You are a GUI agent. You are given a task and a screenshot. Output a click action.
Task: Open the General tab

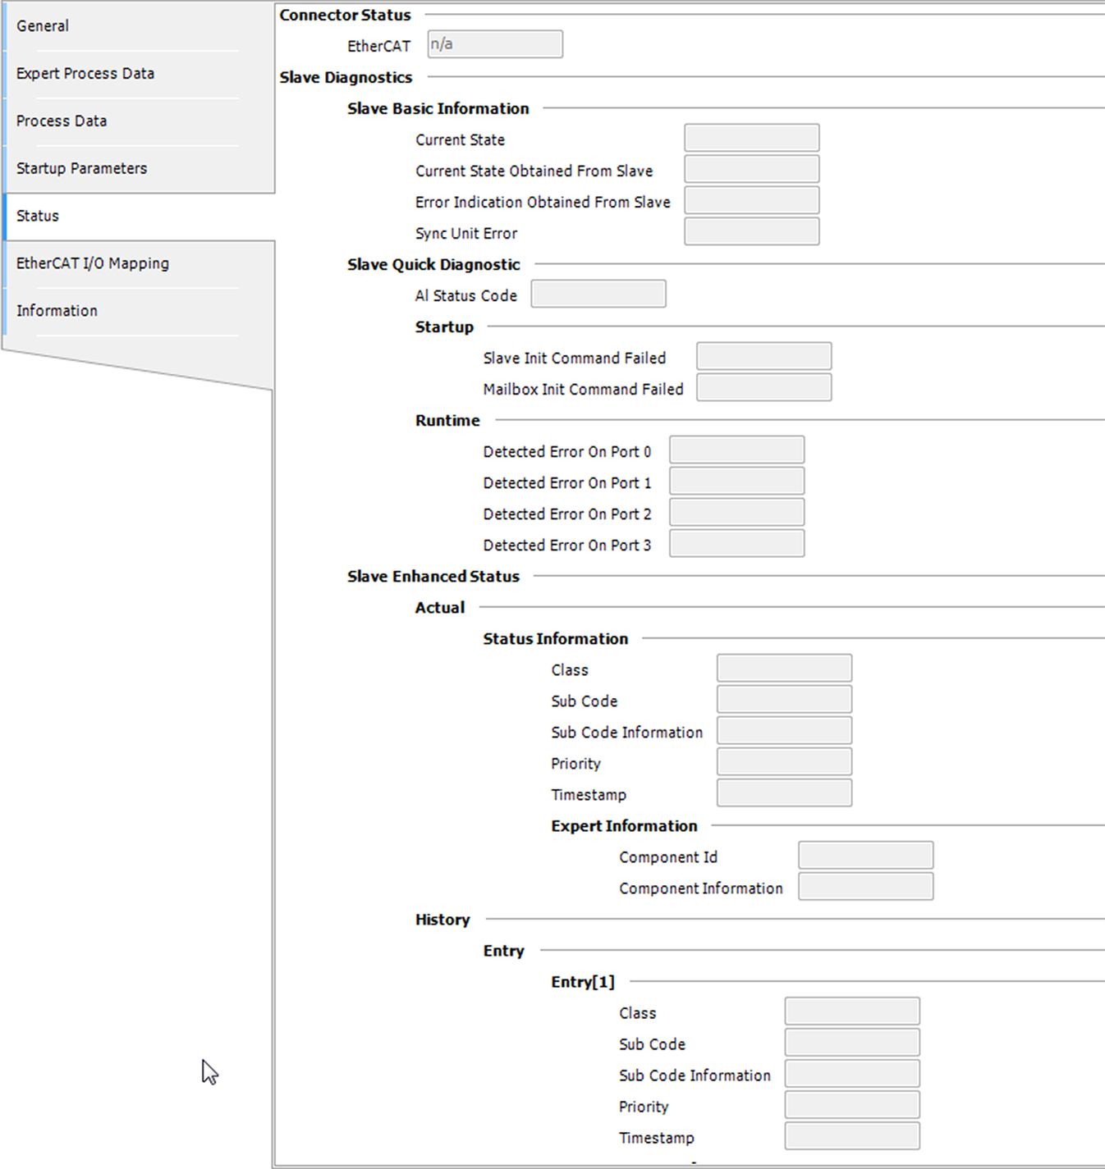coord(43,26)
